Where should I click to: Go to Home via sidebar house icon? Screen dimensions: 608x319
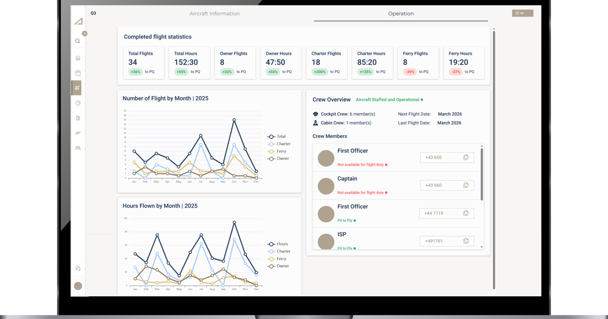78,58
